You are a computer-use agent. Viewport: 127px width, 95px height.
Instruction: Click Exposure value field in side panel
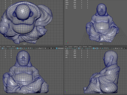click(x=125, y=48)
